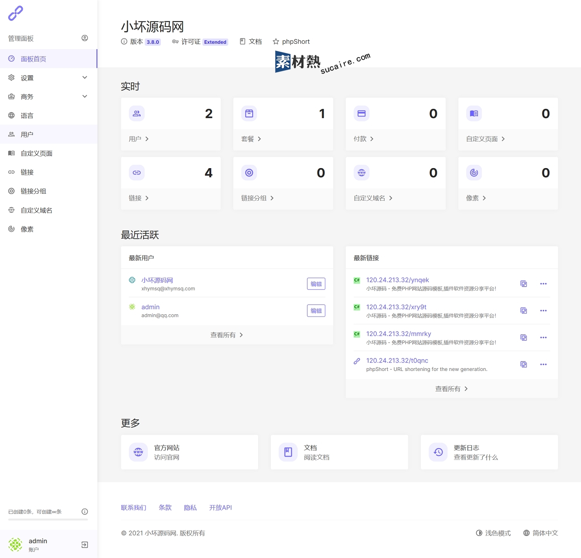
Task: Copy the 120.24.213.32/t0qnc short link
Action: click(524, 364)
